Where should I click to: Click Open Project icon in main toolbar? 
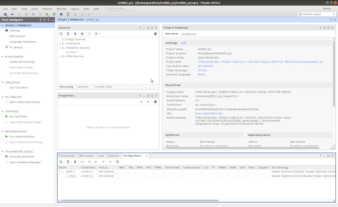click(x=5, y=14)
